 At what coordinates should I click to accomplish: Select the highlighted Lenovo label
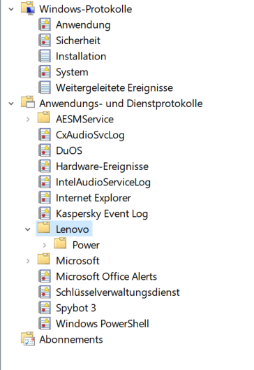73,229
